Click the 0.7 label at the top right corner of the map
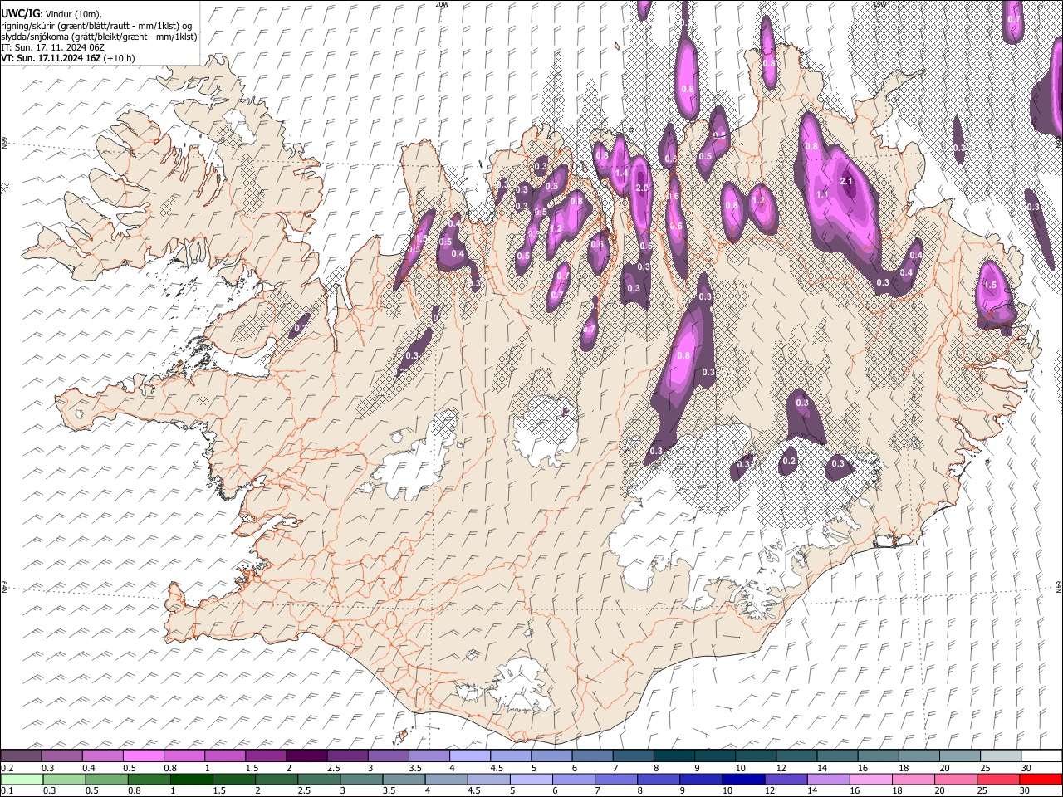The width and height of the screenshot is (1063, 797). coord(1014,19)
